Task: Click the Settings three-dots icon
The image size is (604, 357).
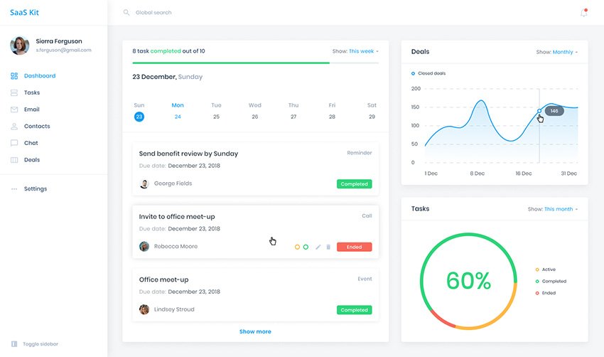Action: [x=14, y=189]
